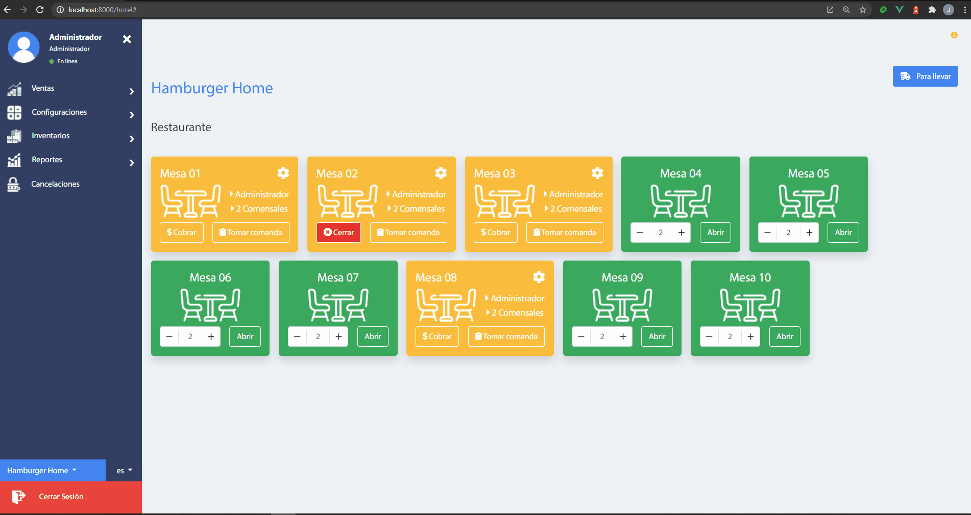This screenshot has width=971, height=515.
Task: Open settings gear on Mesa 01
Action: pos(283,173)
